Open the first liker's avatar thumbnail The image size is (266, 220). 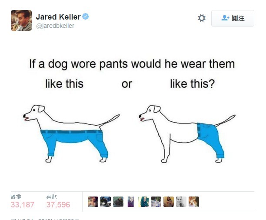(93, 202)
